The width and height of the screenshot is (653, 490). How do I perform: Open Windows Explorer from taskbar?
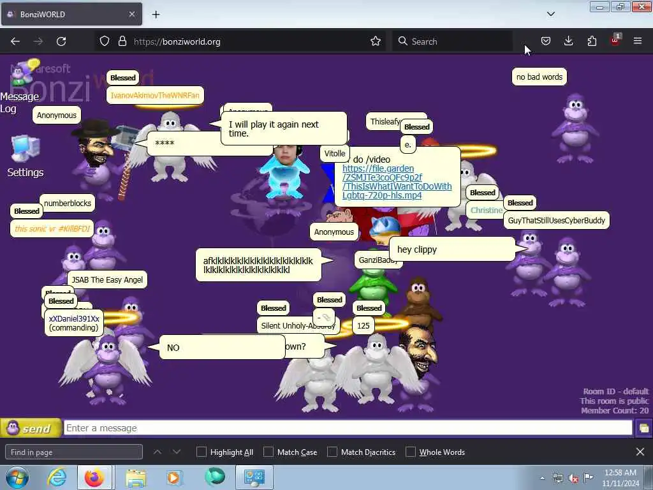click(136, 478)
